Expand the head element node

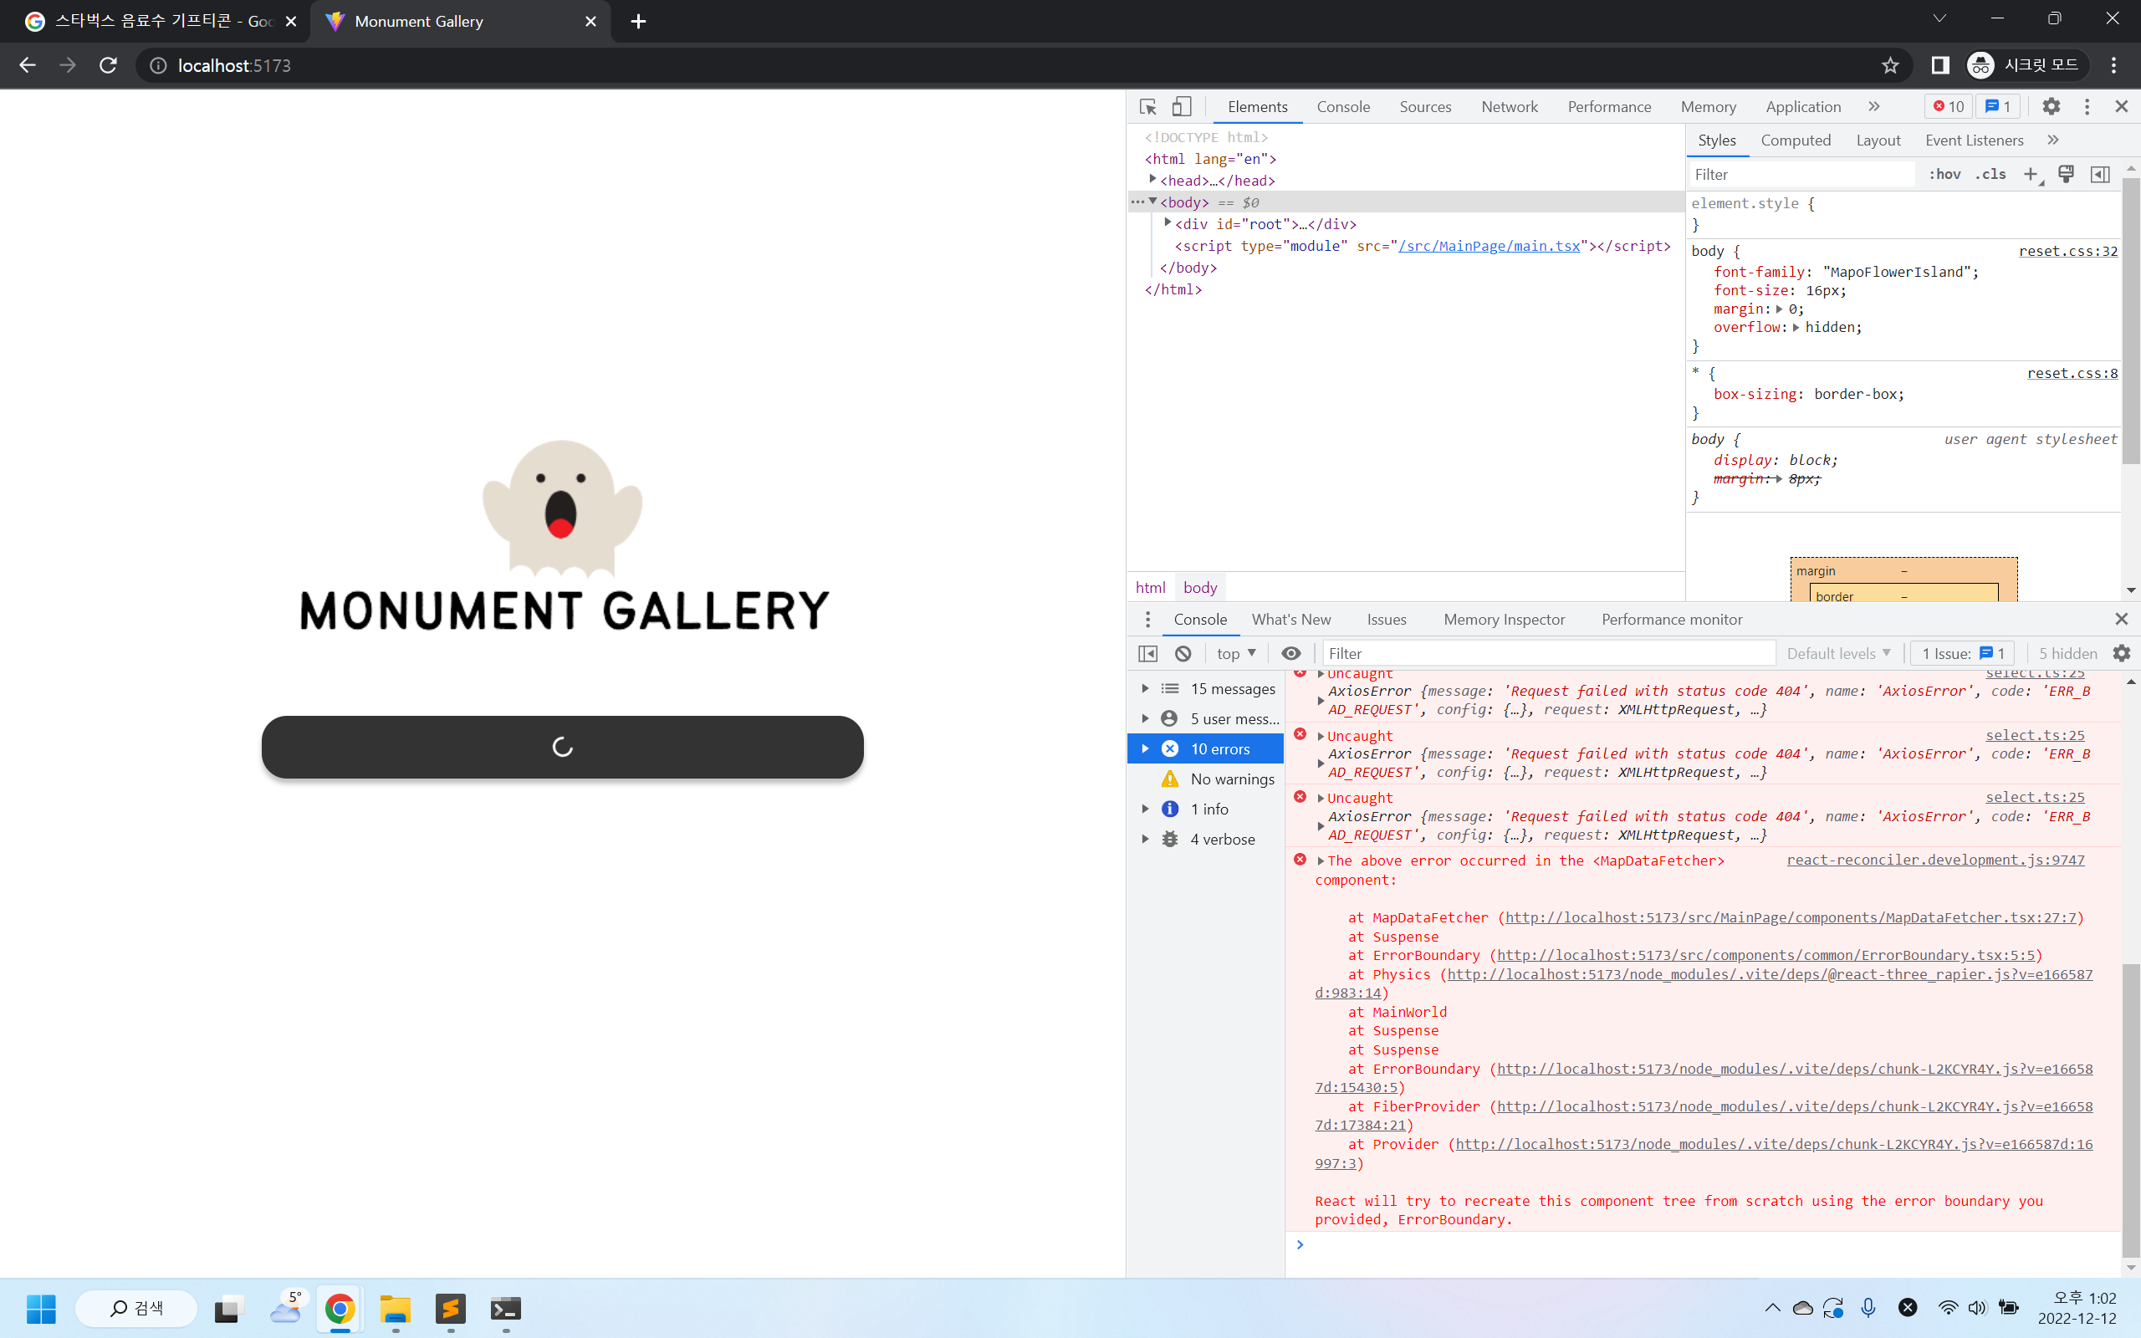[x=1152, y=180]
